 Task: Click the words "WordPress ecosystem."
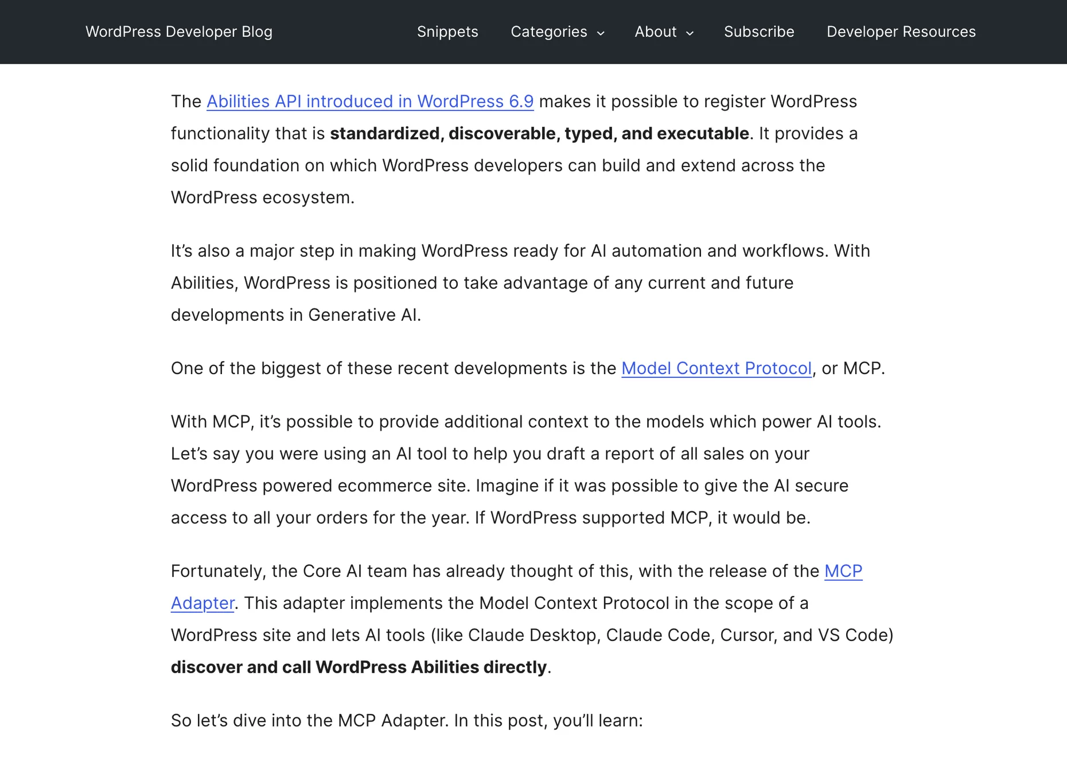[263, 197]
